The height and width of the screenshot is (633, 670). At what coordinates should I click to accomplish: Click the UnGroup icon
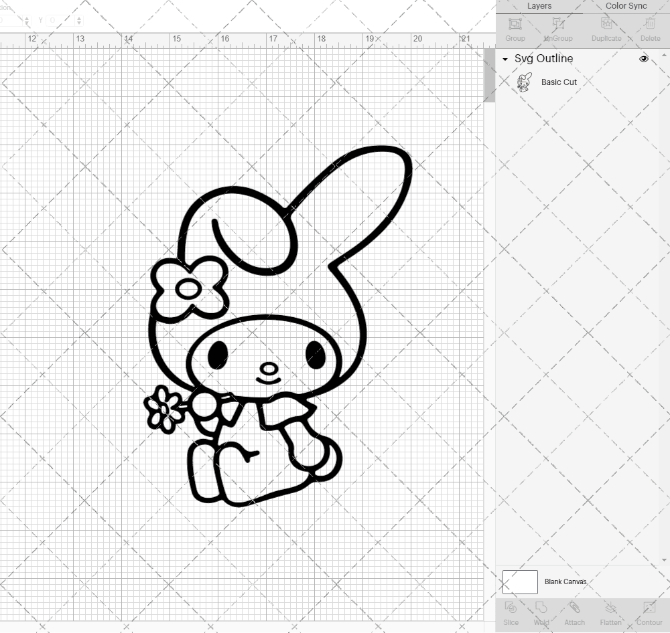[557, 29]
